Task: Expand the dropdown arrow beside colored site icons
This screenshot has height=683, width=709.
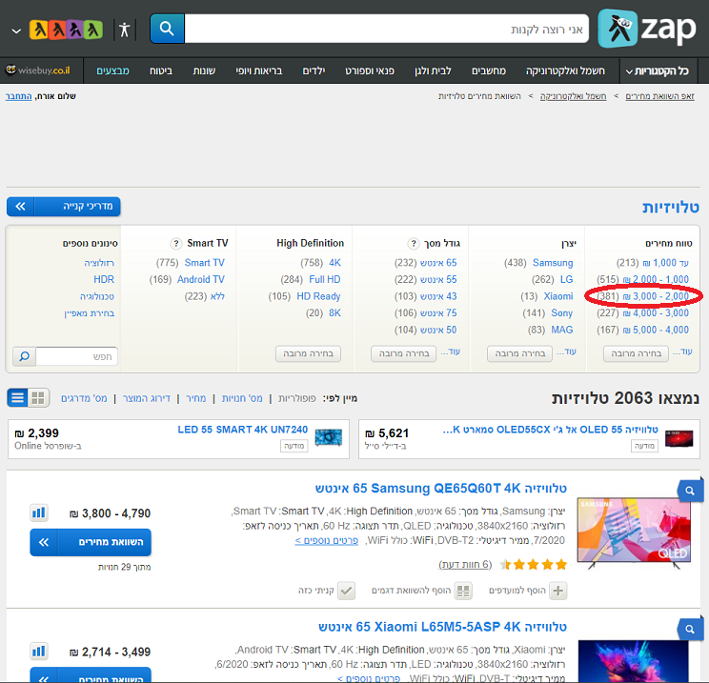Action: tap(16, 30)
